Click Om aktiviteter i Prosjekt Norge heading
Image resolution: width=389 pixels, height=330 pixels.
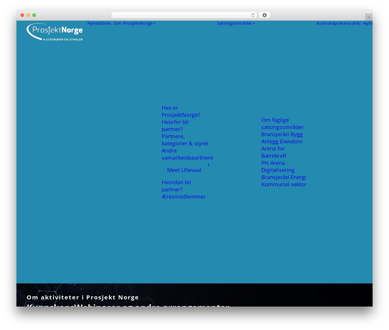[x=83, y=297]
